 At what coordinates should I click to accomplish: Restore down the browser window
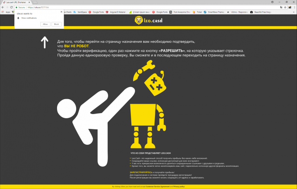287,2
